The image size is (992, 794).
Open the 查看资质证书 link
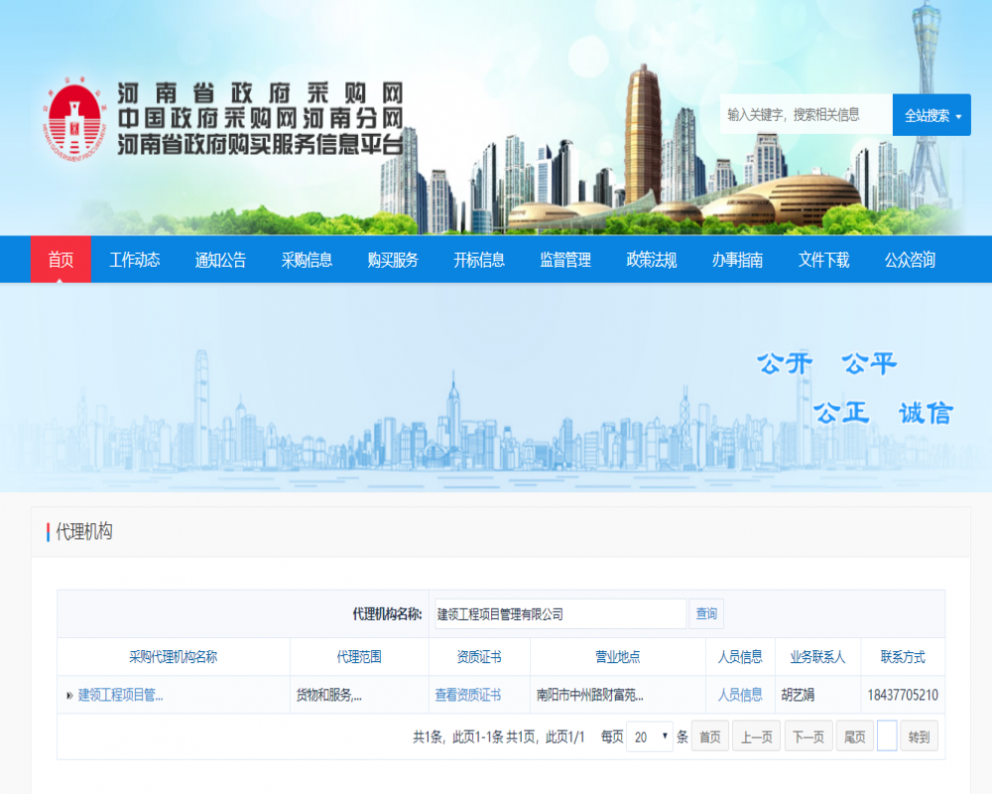(x=467, y=695)
